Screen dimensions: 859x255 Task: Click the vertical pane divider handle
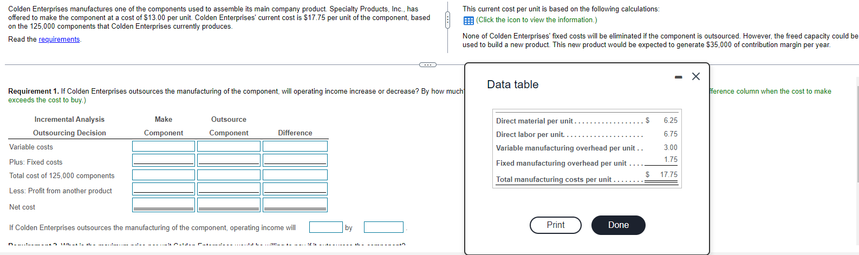click(x=447, y=21)
